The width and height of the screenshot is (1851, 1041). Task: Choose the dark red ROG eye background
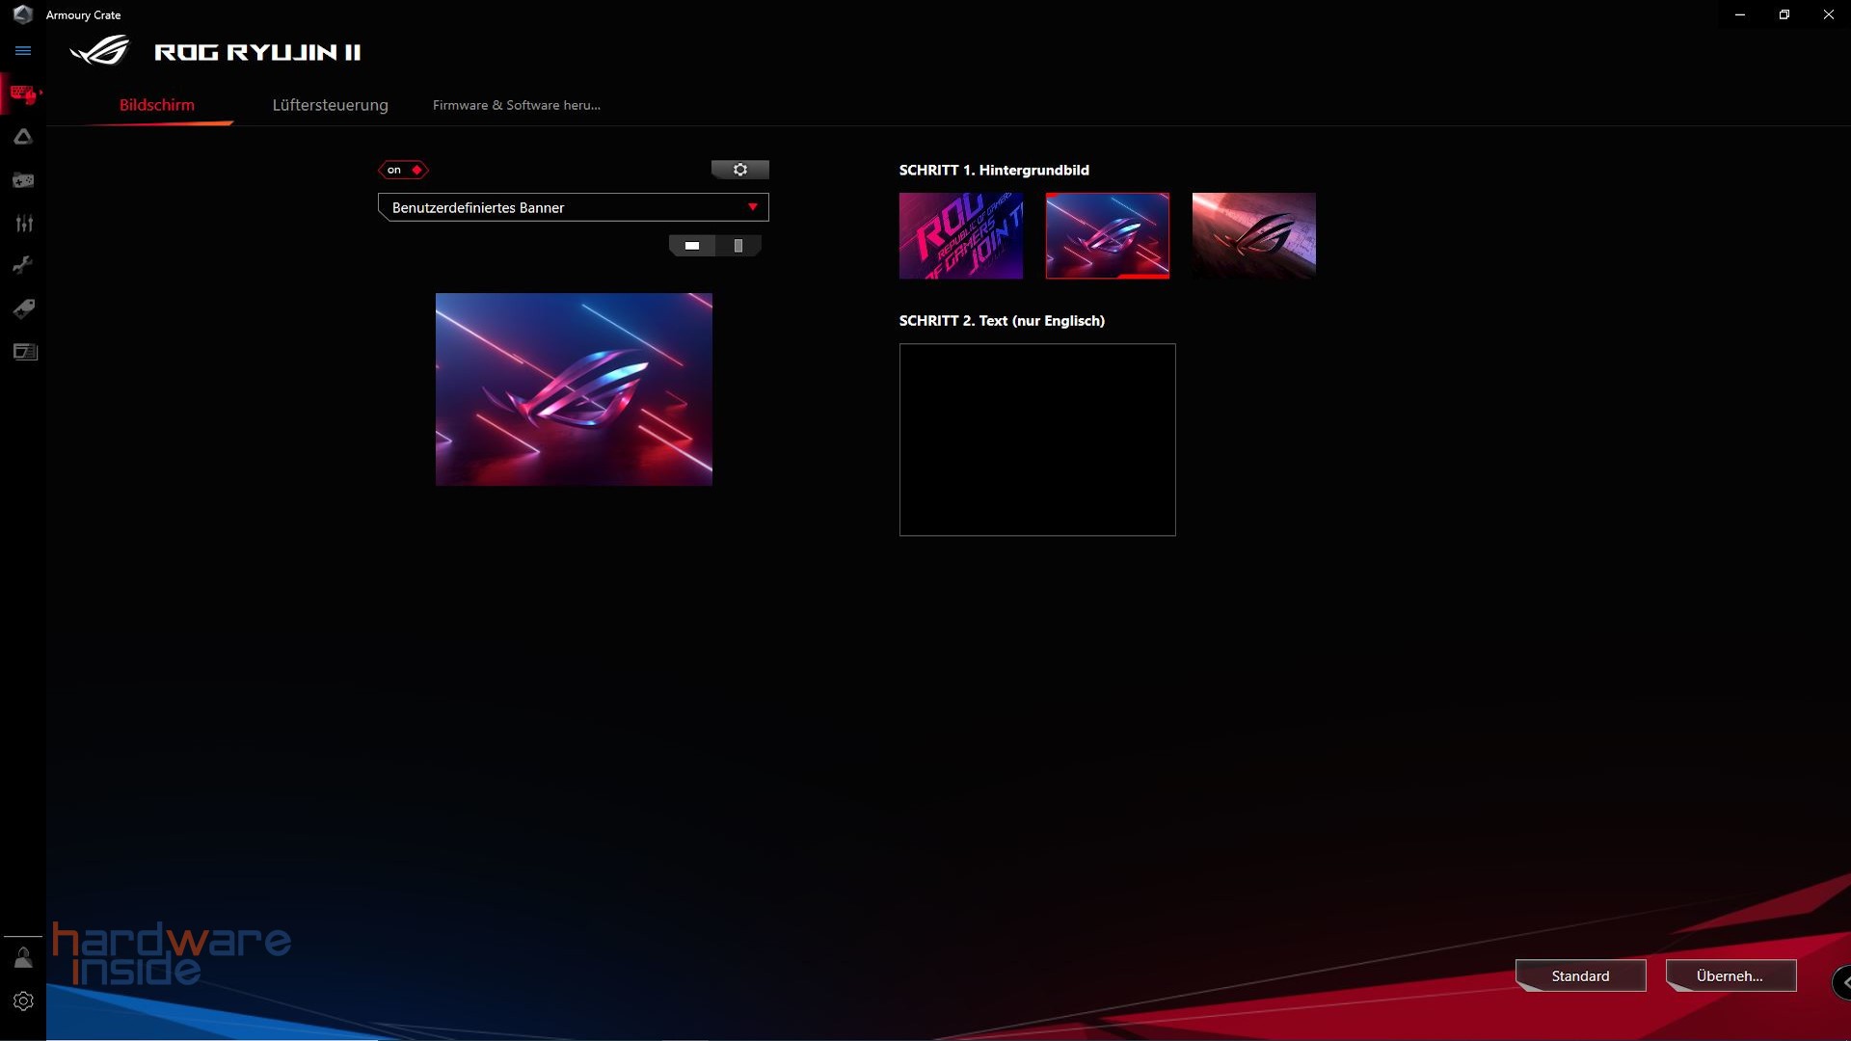pyautogui.click(x=1254, y=236)
